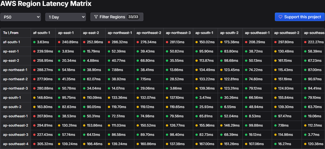Select the ap-south-1 column header
Image resolution: width=325 pixels, height=149 pixels.
[205, 33]
